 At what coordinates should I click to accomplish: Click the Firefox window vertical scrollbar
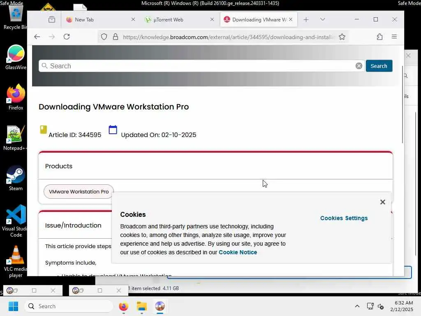[402, 105]
